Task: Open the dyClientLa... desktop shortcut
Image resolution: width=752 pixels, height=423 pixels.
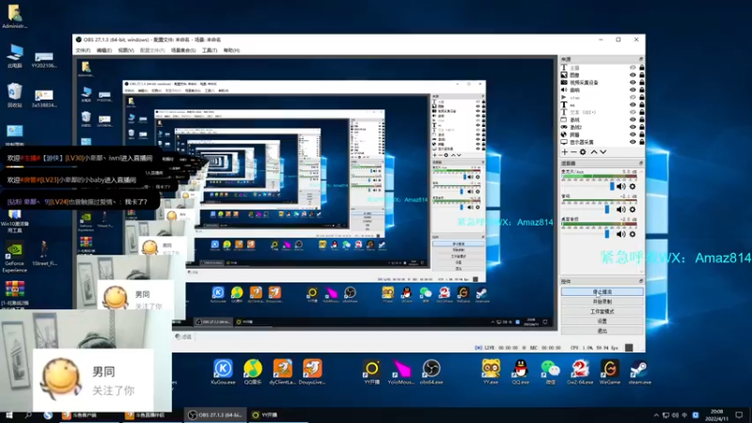Action: click(x=283, y=372)
